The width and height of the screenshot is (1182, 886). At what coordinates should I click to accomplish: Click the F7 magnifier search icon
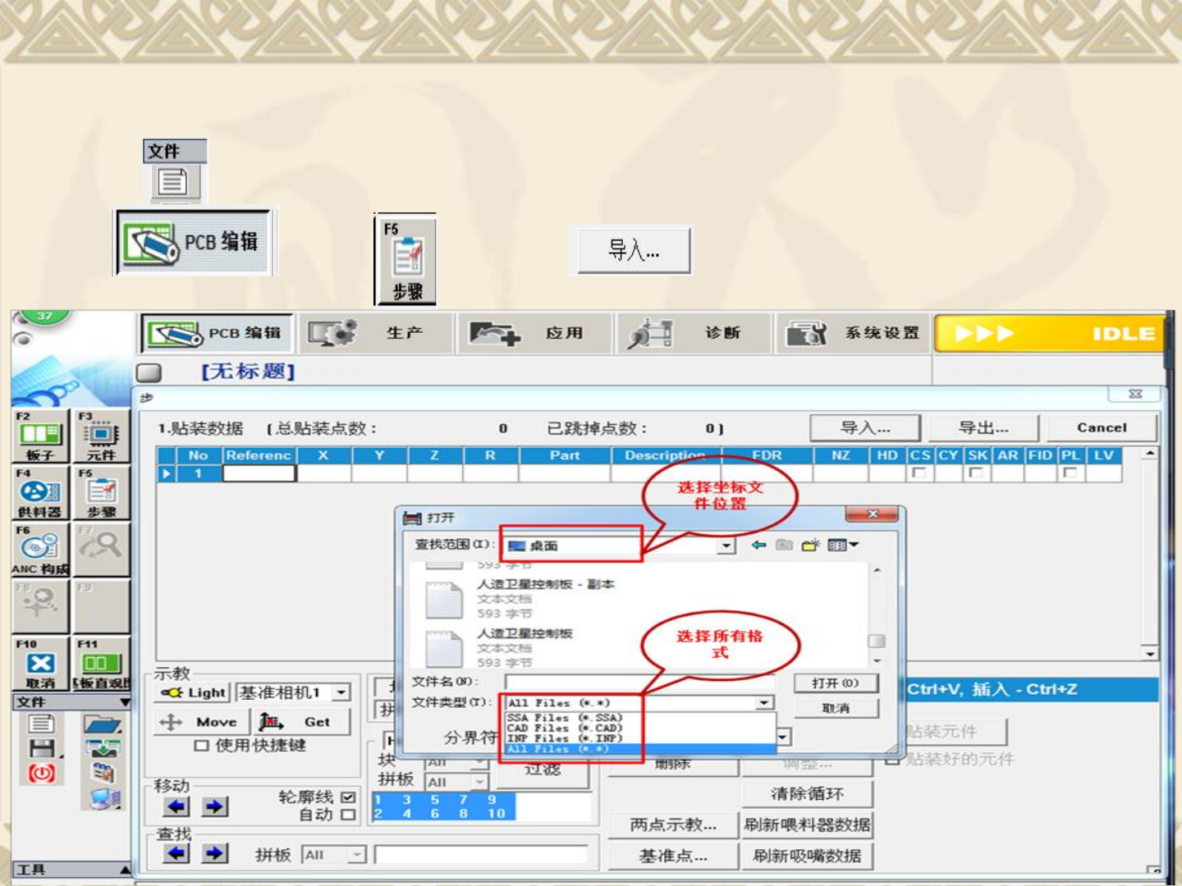pos(101,550)
